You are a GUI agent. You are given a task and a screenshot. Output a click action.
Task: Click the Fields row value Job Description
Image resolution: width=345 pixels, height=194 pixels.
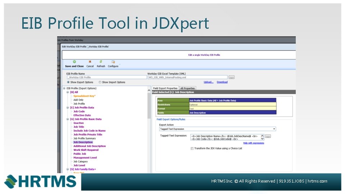pos(233,112)
